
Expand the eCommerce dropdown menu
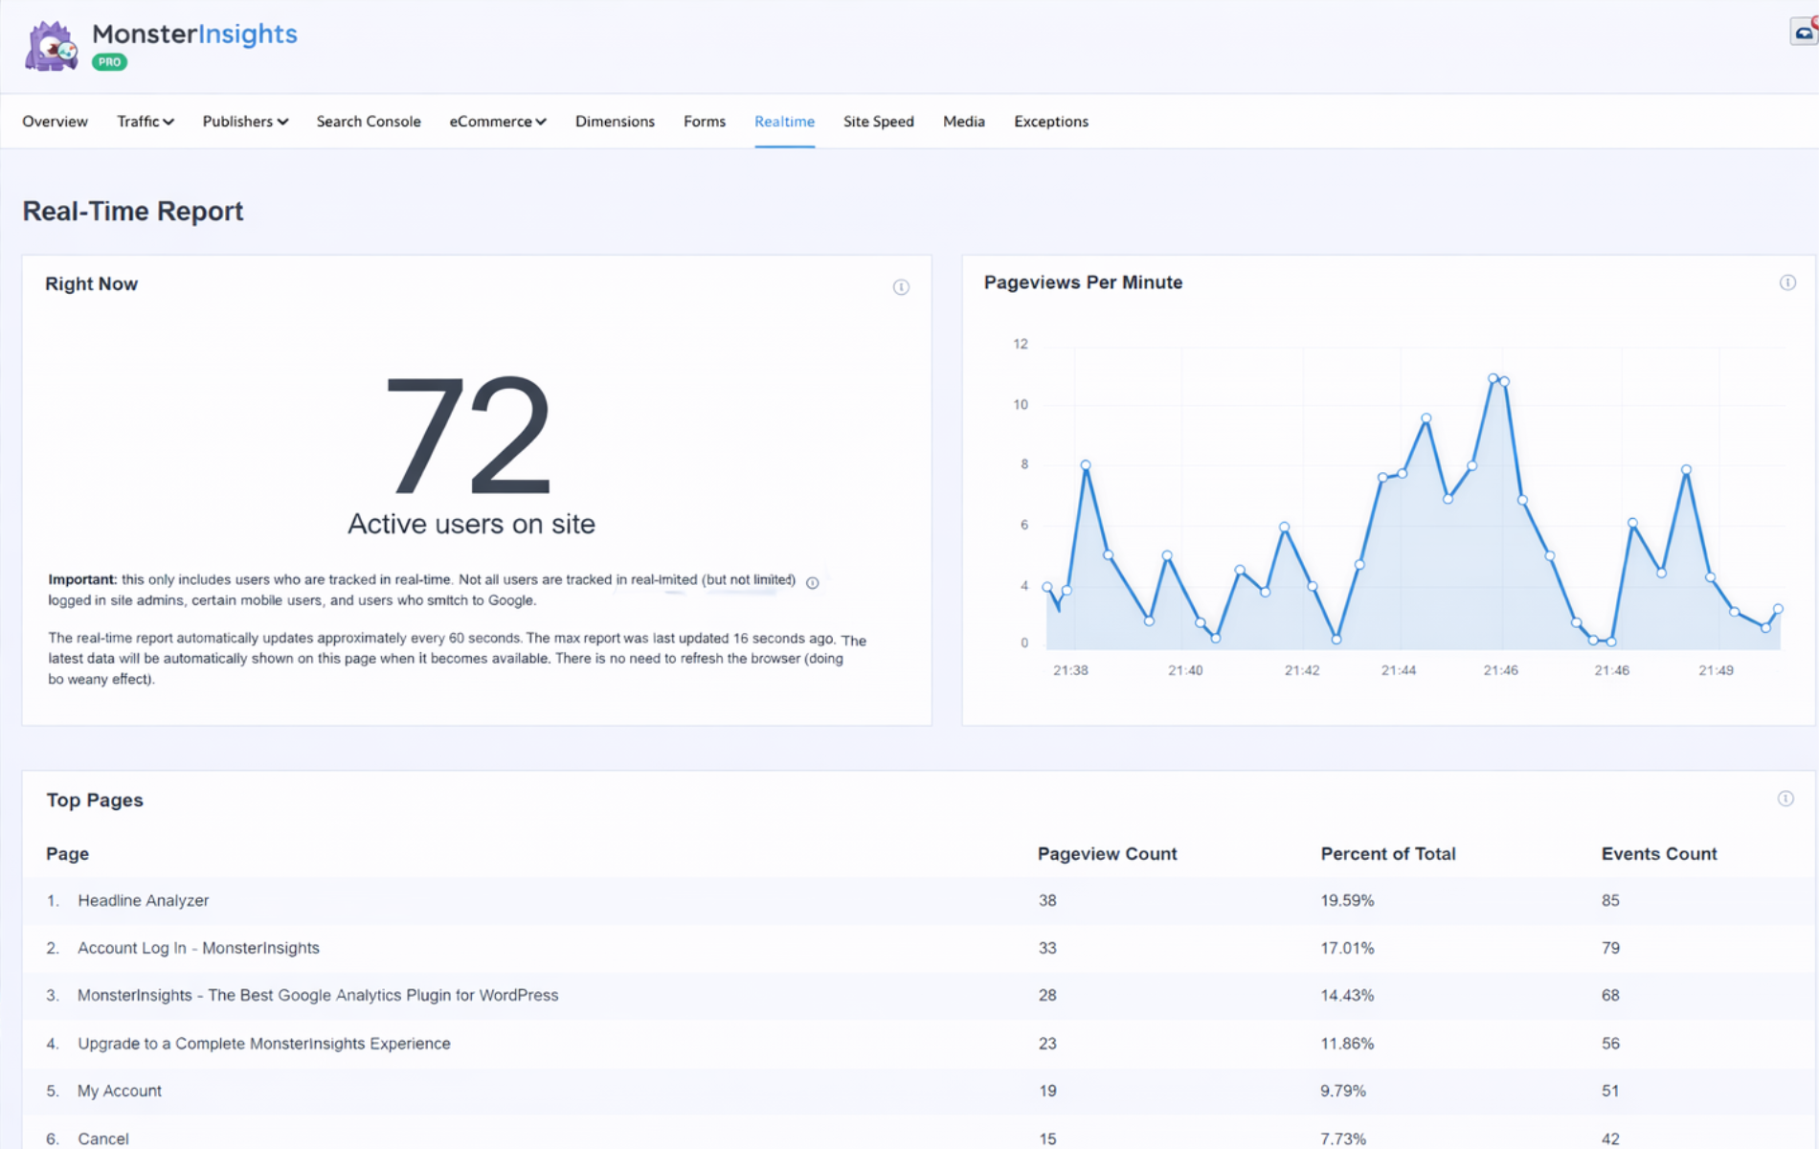point(498,122)
